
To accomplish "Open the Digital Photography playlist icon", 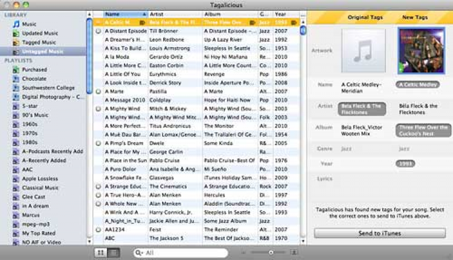I will coord(16,97).
